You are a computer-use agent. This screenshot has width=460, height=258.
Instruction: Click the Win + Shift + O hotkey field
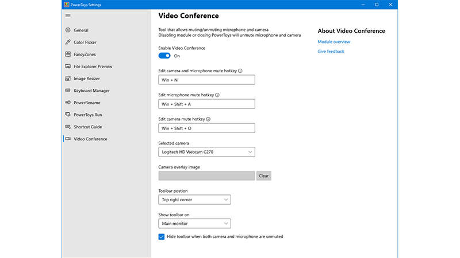point(206,128)
